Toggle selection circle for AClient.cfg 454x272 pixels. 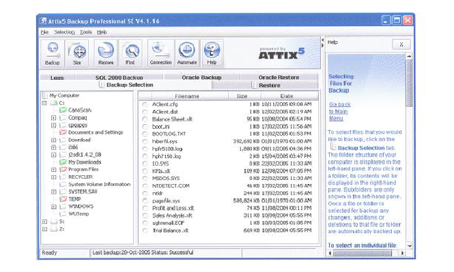click(145, 104)
